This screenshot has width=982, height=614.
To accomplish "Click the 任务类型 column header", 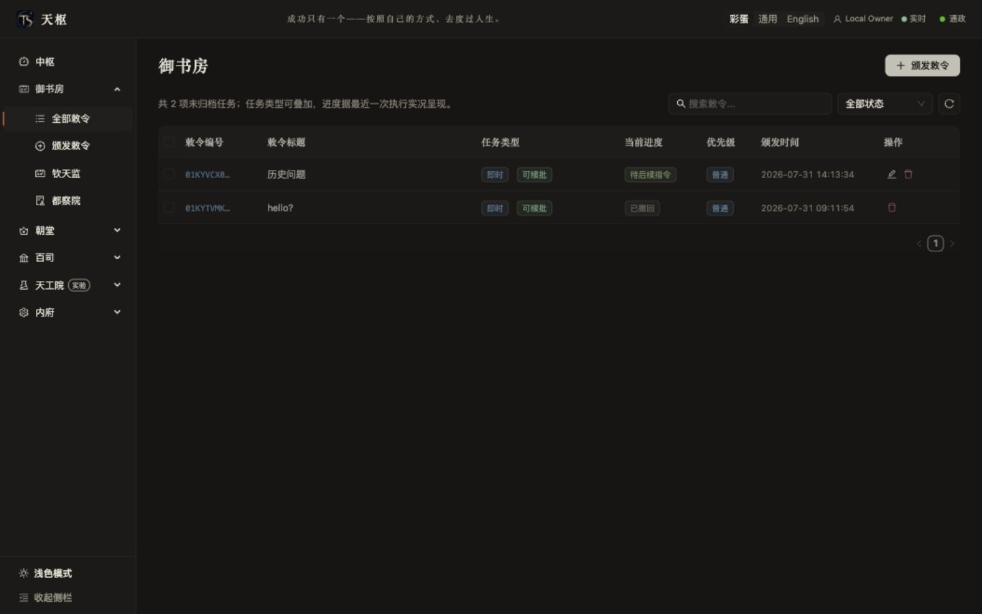I will (501, 142).
